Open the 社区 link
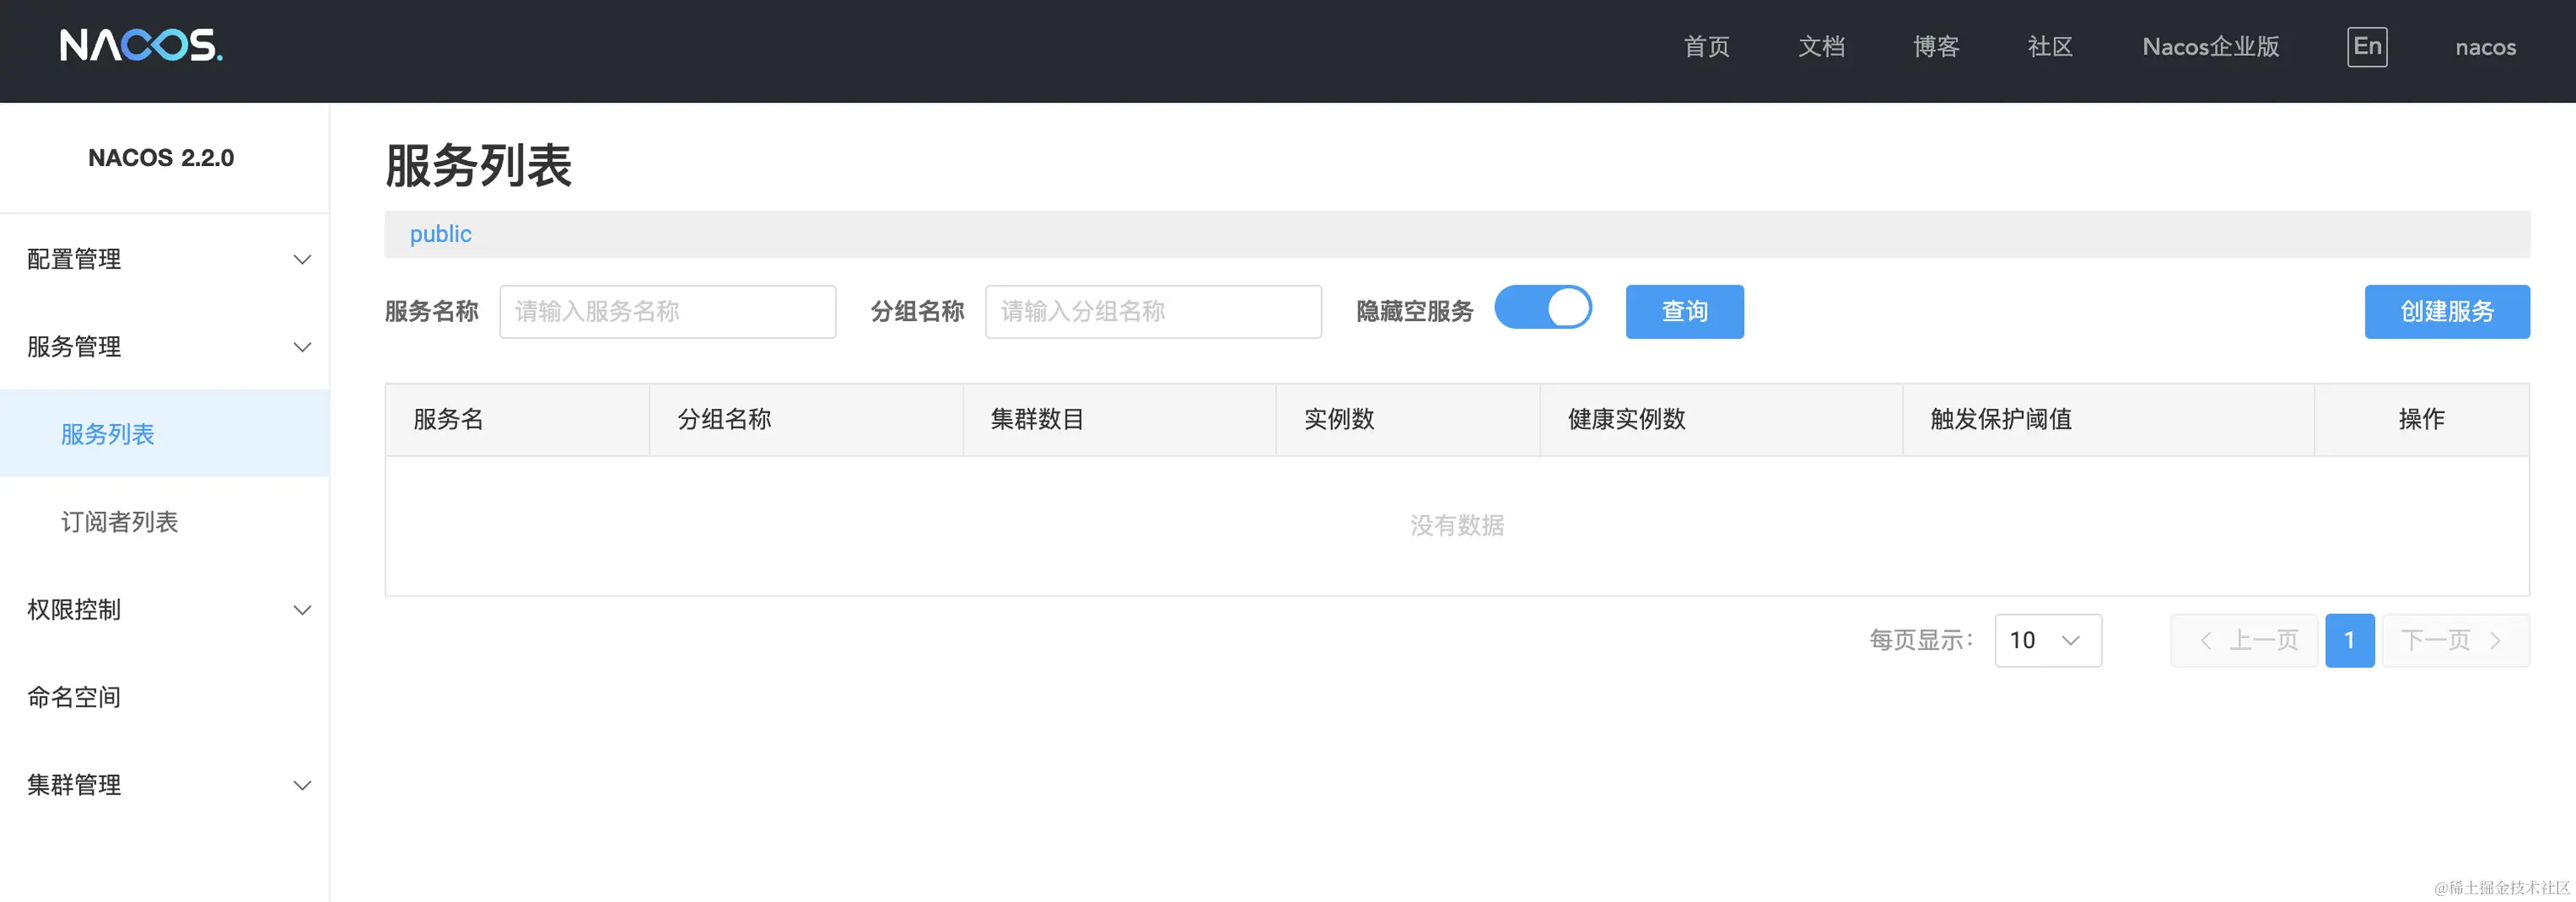The height and width of the screenshot is (902, 2576). click(x=2050, y=47)
